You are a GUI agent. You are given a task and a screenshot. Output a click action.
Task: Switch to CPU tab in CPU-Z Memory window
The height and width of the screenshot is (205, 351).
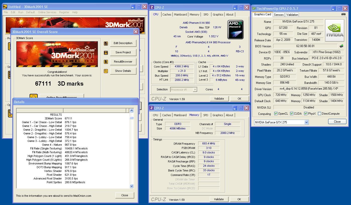[156, 115]
